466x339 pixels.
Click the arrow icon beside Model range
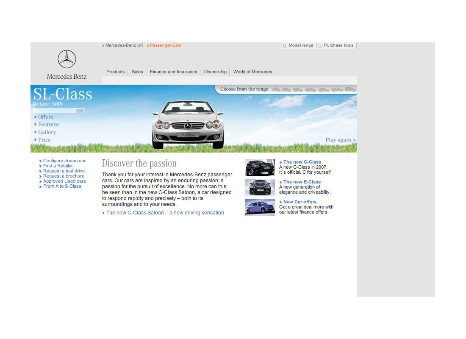(286, 46)
